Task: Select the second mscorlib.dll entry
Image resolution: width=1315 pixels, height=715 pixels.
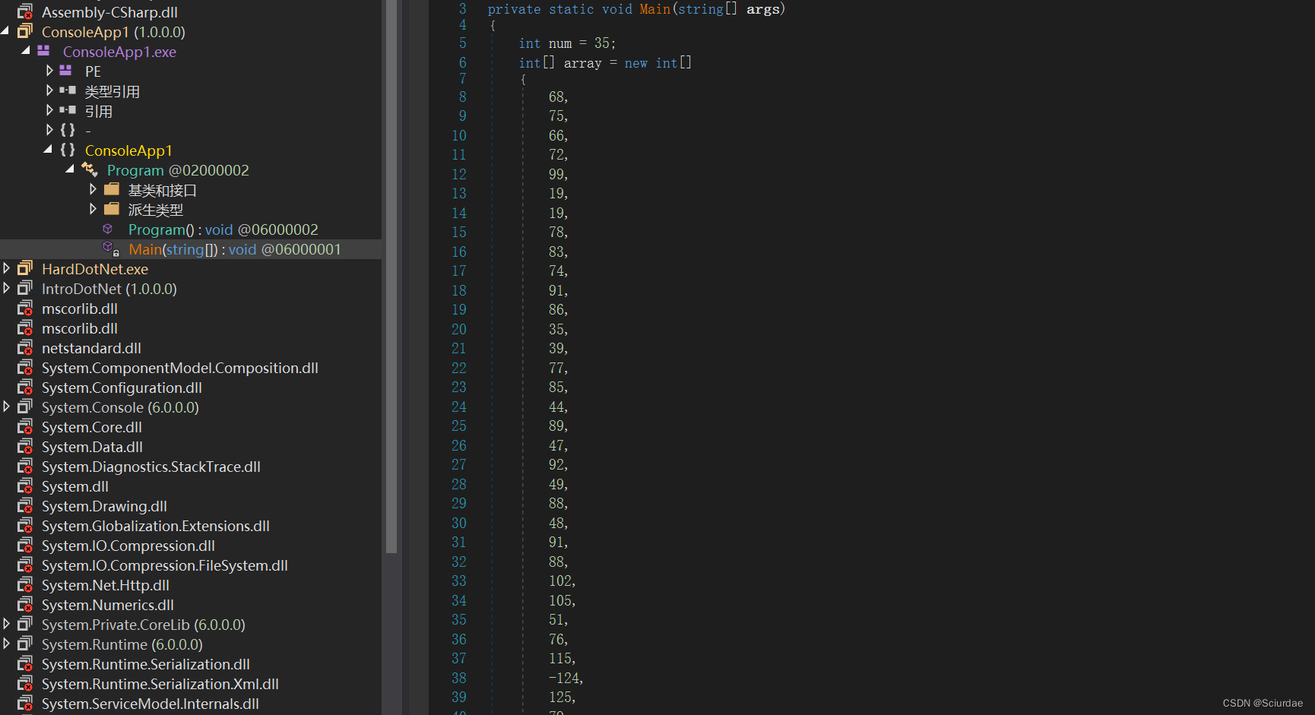Action: coord(80,328)
